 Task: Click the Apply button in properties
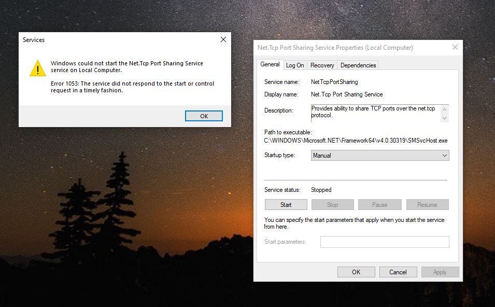(440, 272)
